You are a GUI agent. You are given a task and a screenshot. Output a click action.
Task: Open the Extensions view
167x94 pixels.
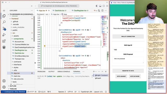click(4, 41)
